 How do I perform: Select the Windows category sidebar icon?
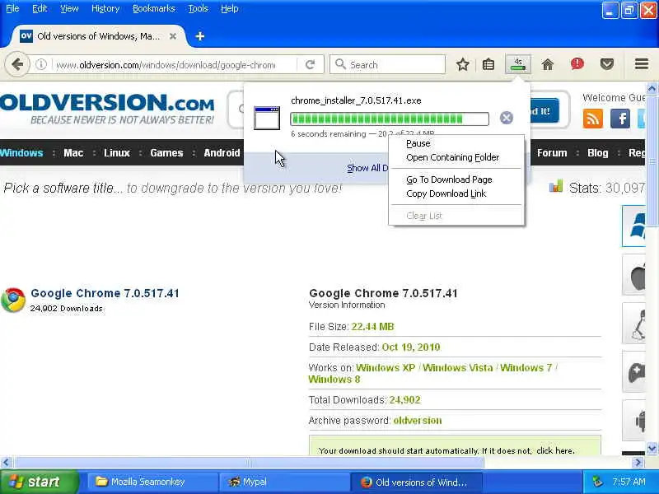click(633, 226)
